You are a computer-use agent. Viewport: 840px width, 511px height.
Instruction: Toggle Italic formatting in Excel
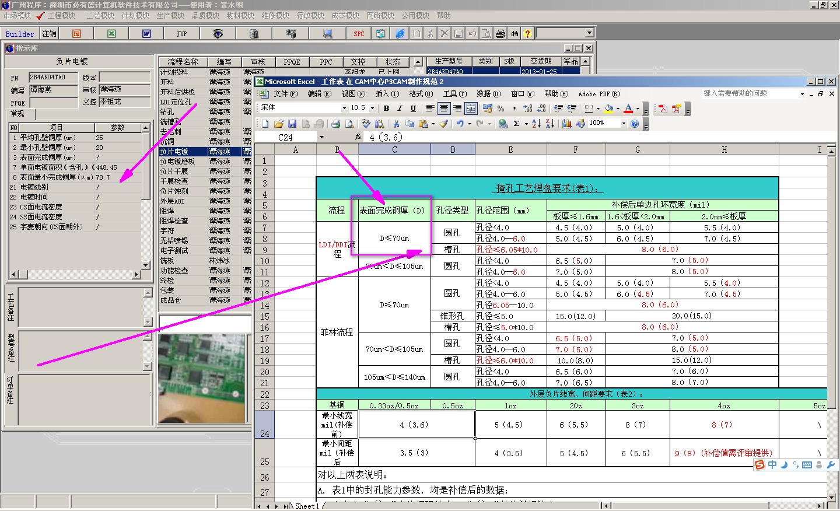[x=400, y=108]
